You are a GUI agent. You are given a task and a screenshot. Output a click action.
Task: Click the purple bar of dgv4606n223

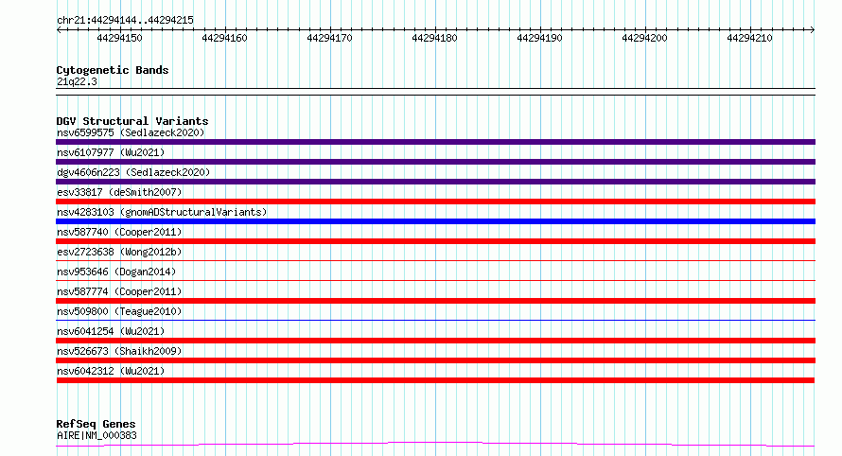pos(435,182)
